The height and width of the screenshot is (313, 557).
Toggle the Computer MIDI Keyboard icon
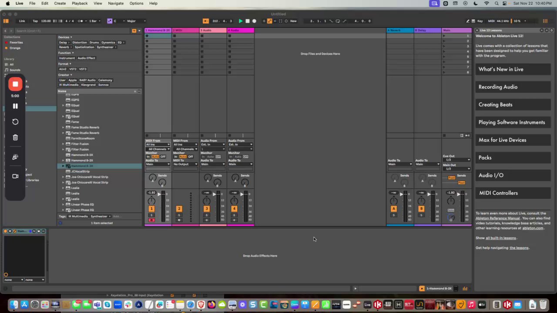pyautogui.click(x=473, y=21)
